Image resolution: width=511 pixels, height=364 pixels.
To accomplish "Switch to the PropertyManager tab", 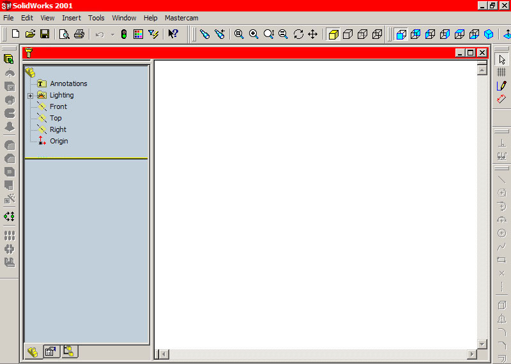I will (x=51, y=351).
